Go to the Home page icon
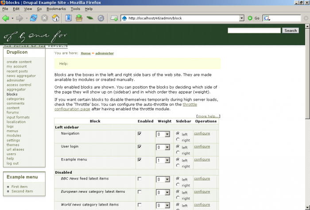Screen dimensions: 310x210 tap(55, 18)
